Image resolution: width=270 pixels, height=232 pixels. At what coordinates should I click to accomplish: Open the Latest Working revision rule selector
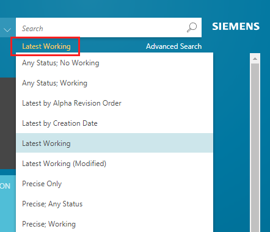(x=46, y=46)
